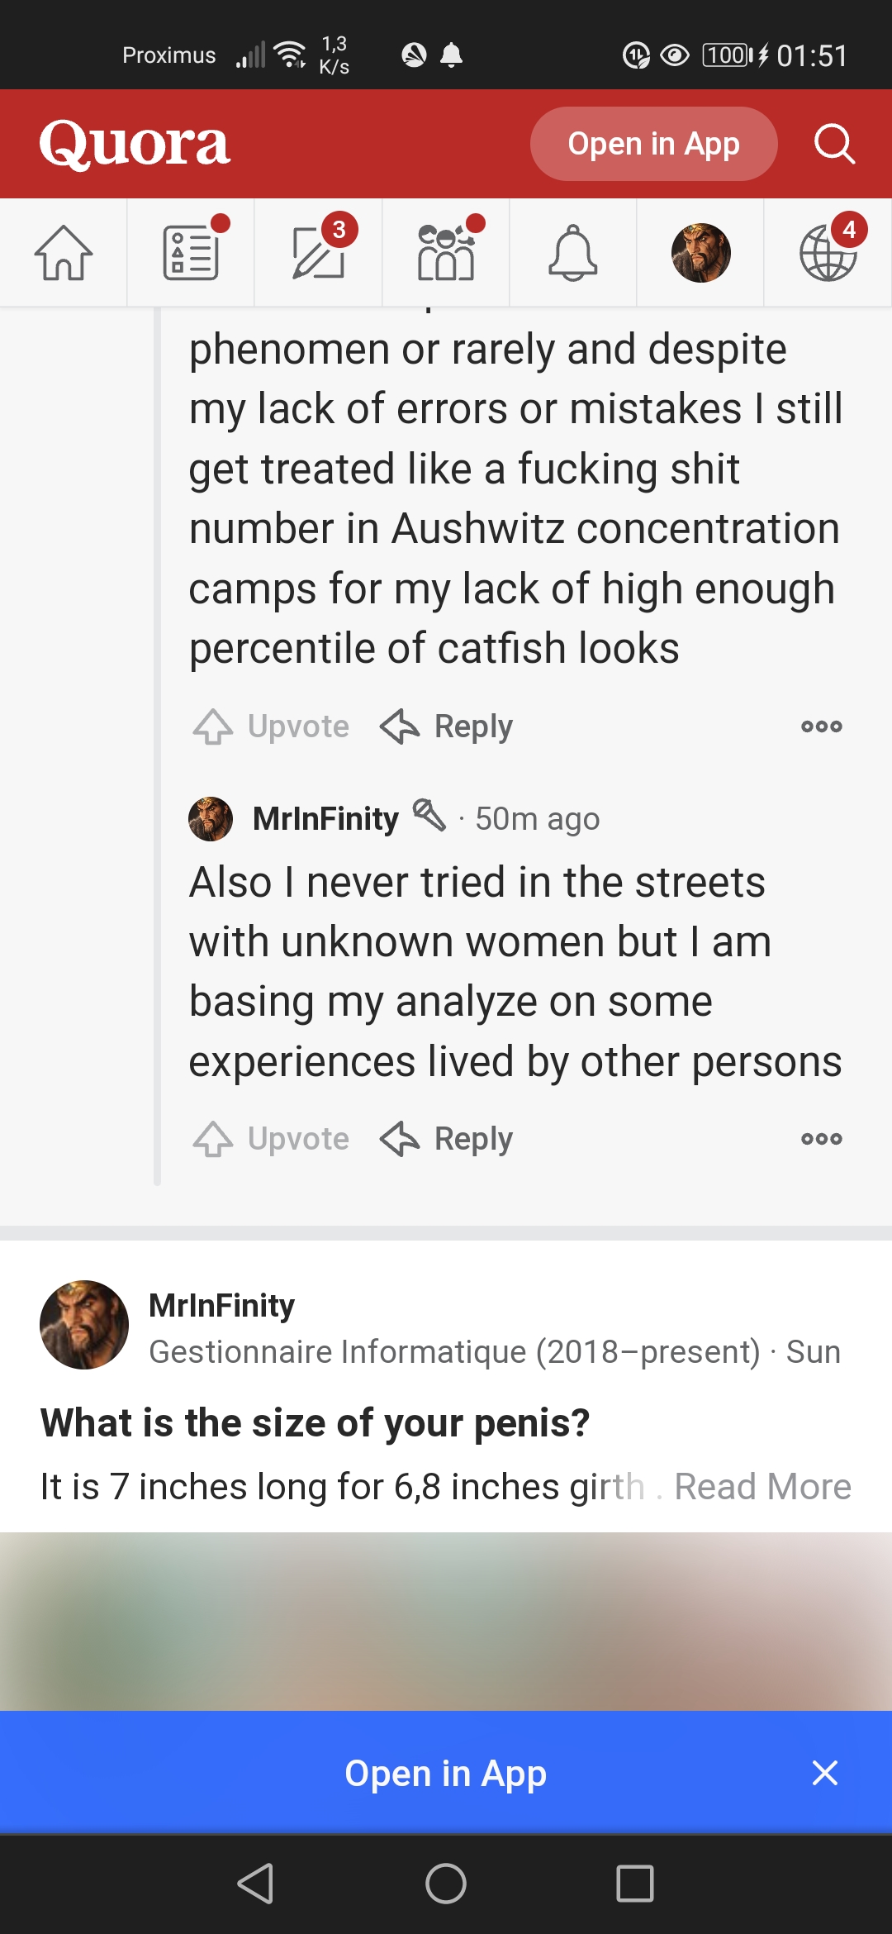The width and height of the screenshot is (892, 1934).
Task: Tap the blurred answer image
Action: [446, 1622]
